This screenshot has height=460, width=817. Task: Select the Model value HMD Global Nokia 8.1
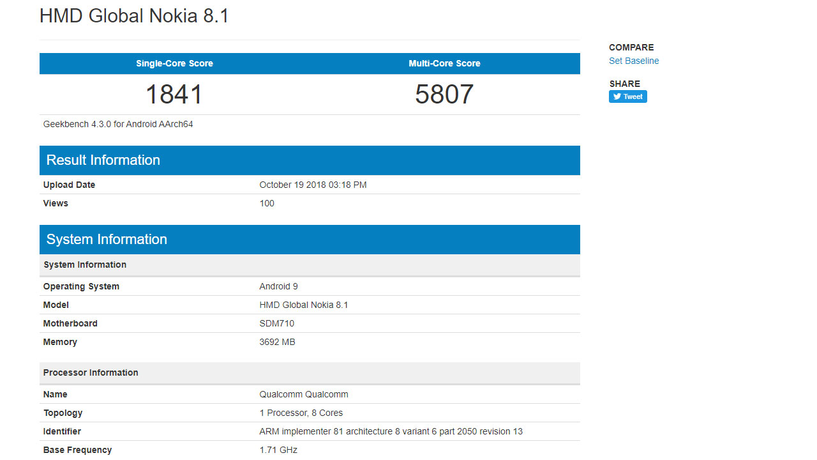point(304,305)
